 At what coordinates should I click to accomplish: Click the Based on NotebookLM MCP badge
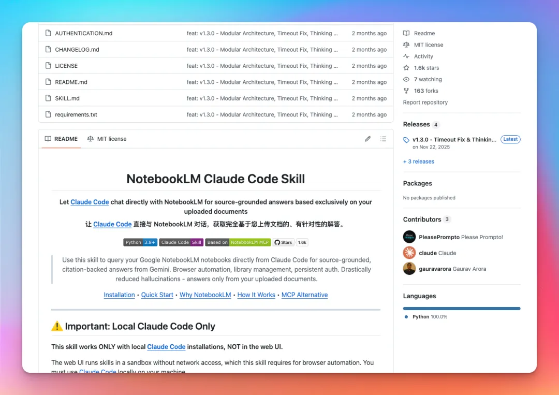click(238, 242)
